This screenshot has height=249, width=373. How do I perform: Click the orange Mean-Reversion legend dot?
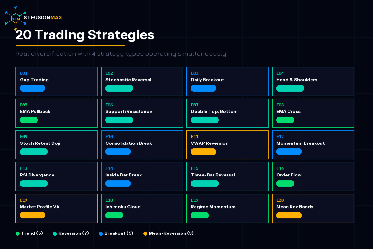[145, 233]
